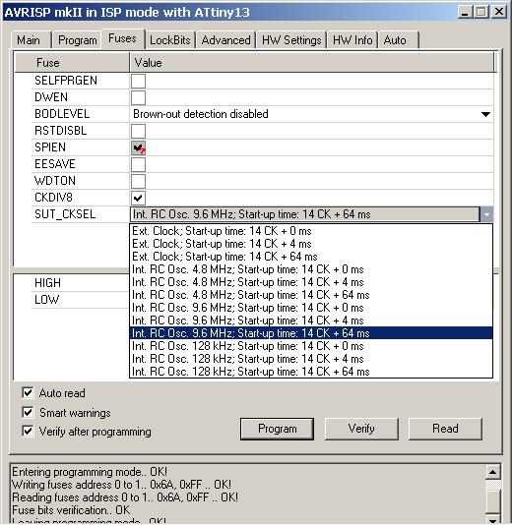
Task: Open the BODLEVEL brown-out dropdown
Action: pos(485,114)
